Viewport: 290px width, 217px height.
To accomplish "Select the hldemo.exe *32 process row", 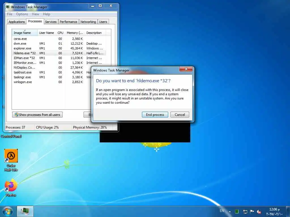I will pyautogui.click(x=59, y=53).
